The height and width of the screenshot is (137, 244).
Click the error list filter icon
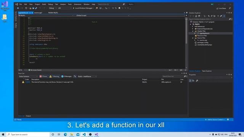coord(75,76)
